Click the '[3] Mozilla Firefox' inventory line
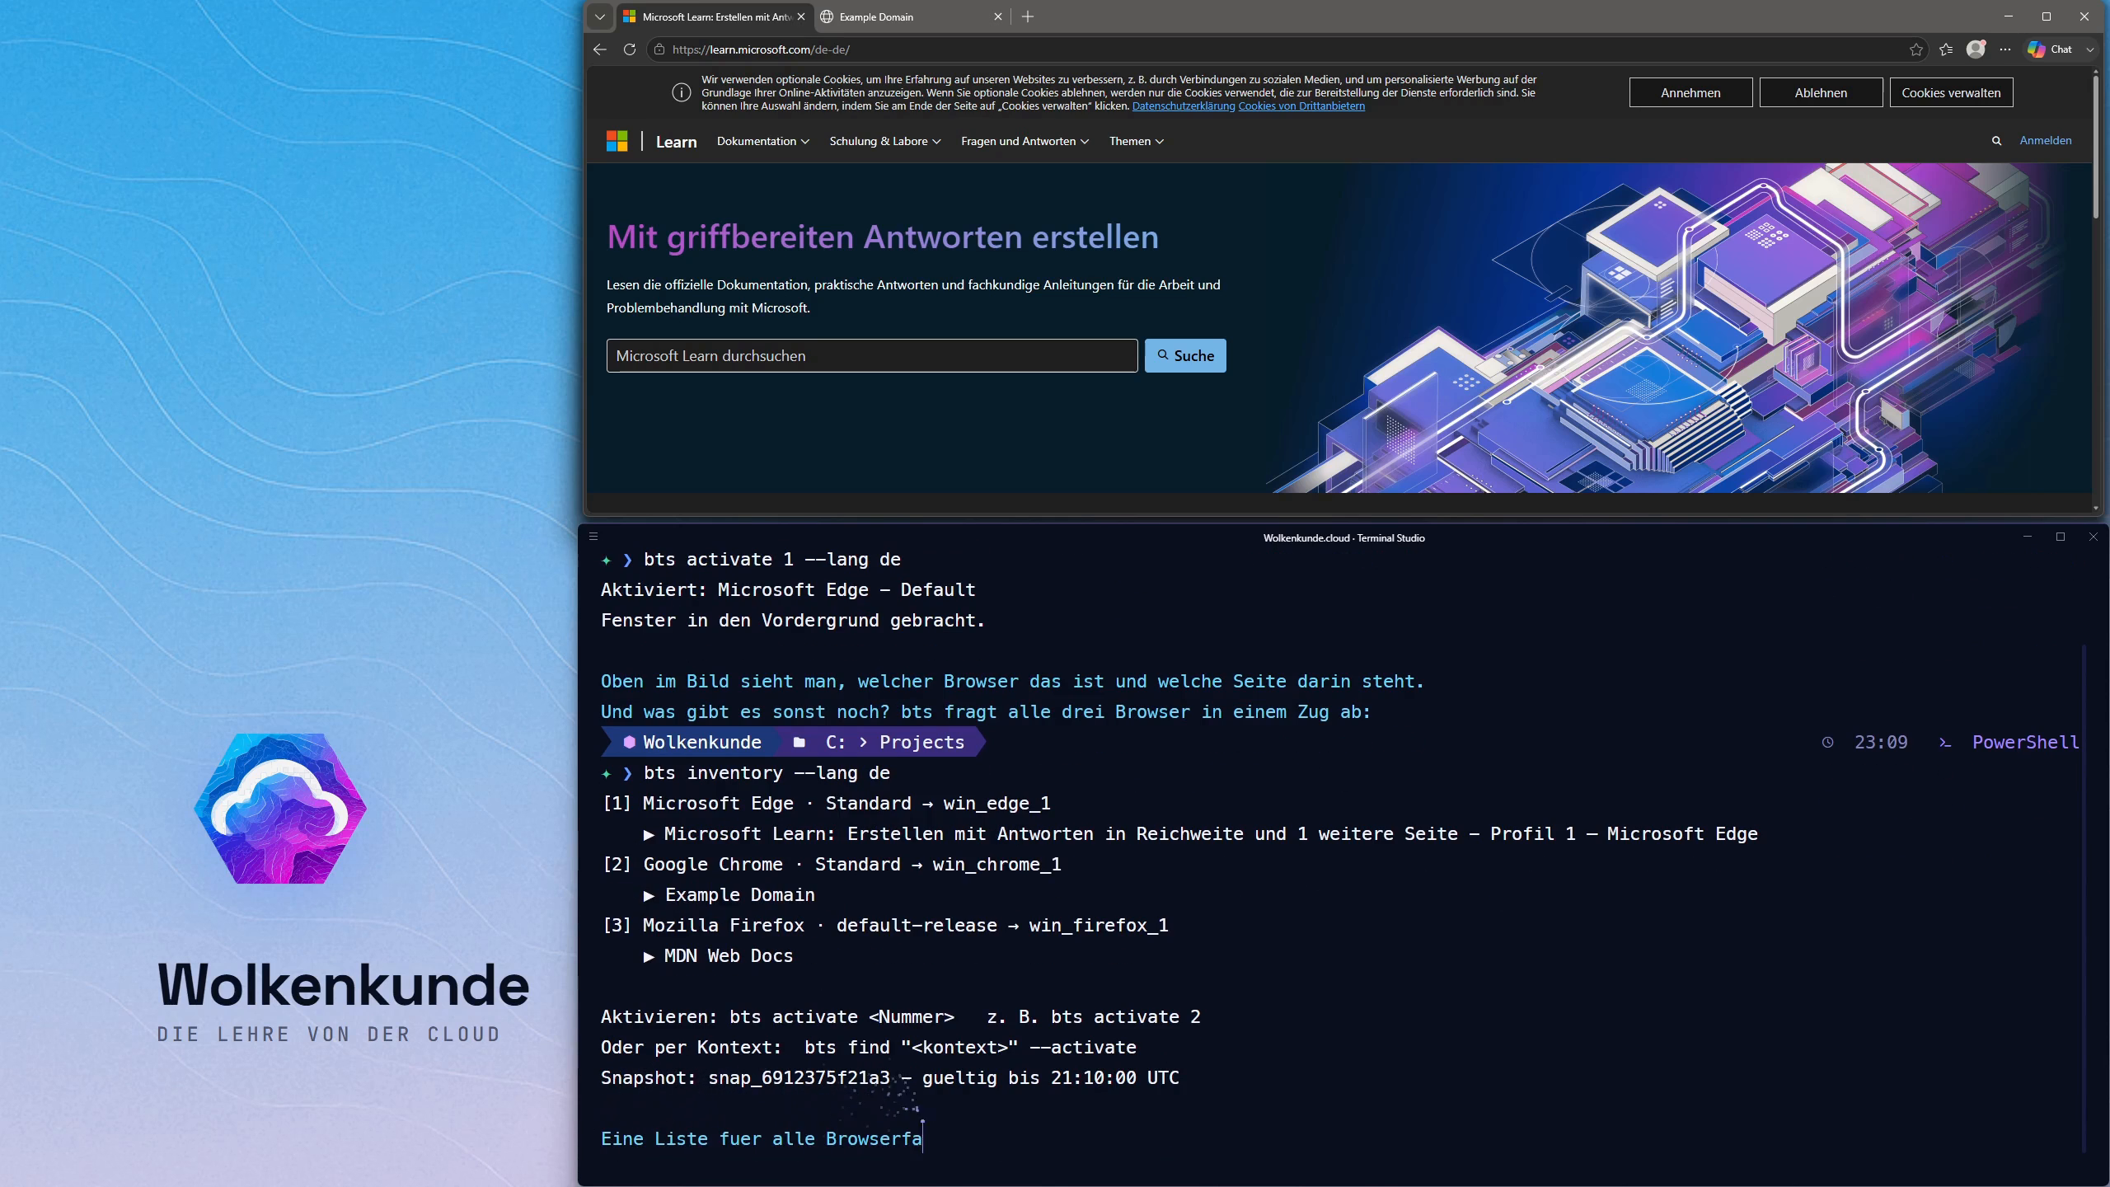 coord(885,925)
